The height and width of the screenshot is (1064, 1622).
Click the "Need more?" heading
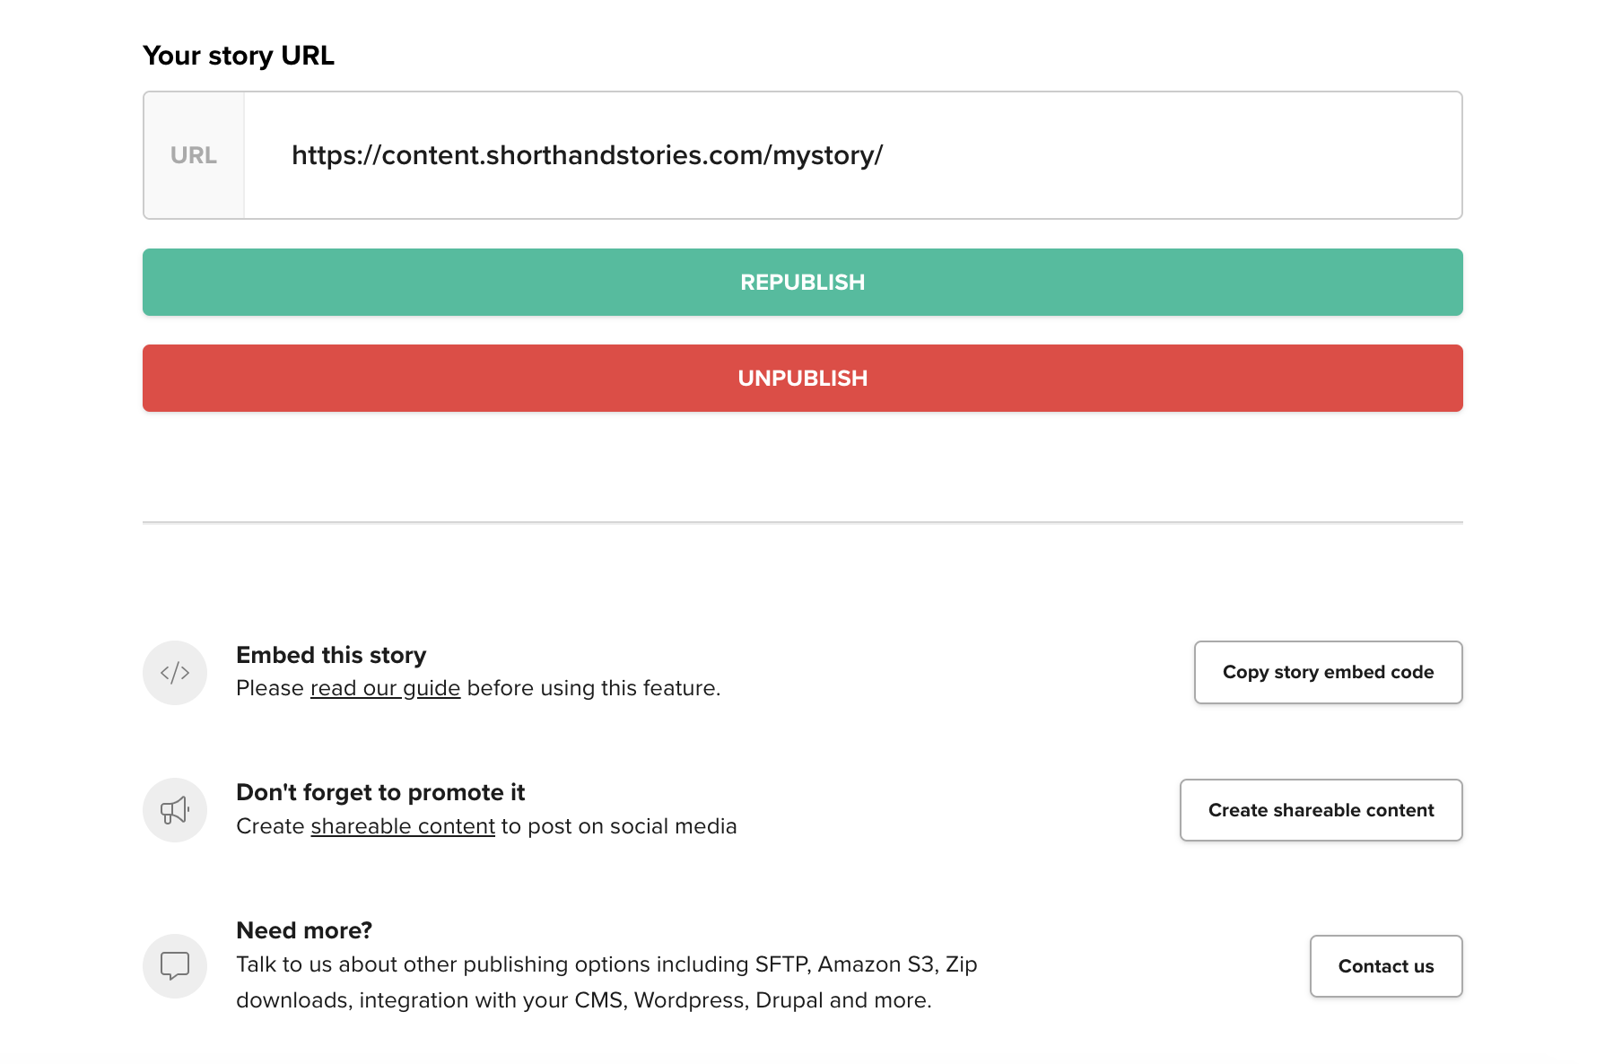pyautogui.click(x=304, y=930)
